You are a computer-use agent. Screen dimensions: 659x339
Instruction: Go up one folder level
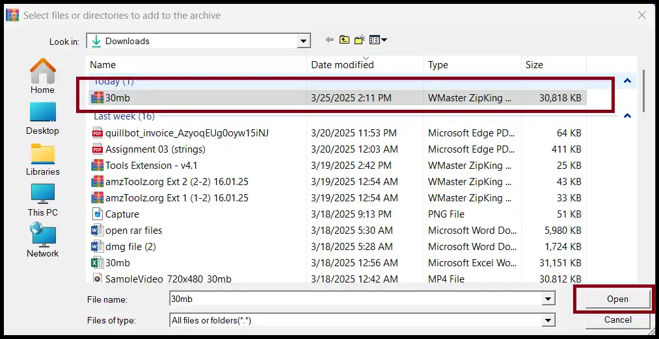pyautogui.click(x=344, y=40)
